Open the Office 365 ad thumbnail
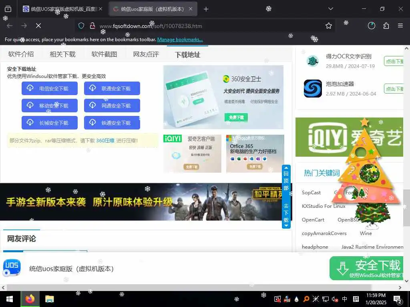410x307 pixels. point(255,153)
